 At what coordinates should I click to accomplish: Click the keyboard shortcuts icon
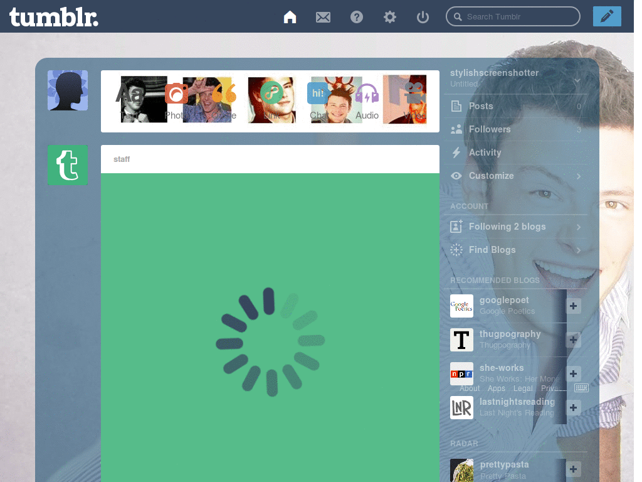(x=581, y=388)
